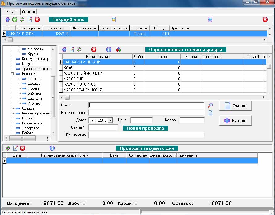Screen dimensions: 275x215
Task: Open the calculator icon in top toolbar
Action: point(114,19)
